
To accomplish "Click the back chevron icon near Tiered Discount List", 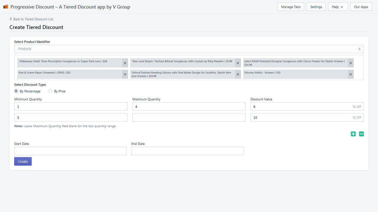I will (x=11, y=19).
